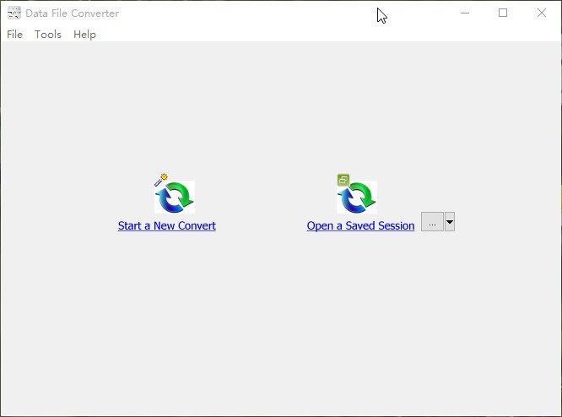Expand the recent sessions dropdown arrow
The height and width of the screenshot is (417, 562).
[x=450, y=222]
